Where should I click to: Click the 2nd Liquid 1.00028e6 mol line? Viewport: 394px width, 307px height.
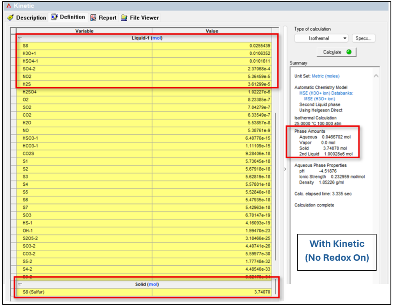326,154
